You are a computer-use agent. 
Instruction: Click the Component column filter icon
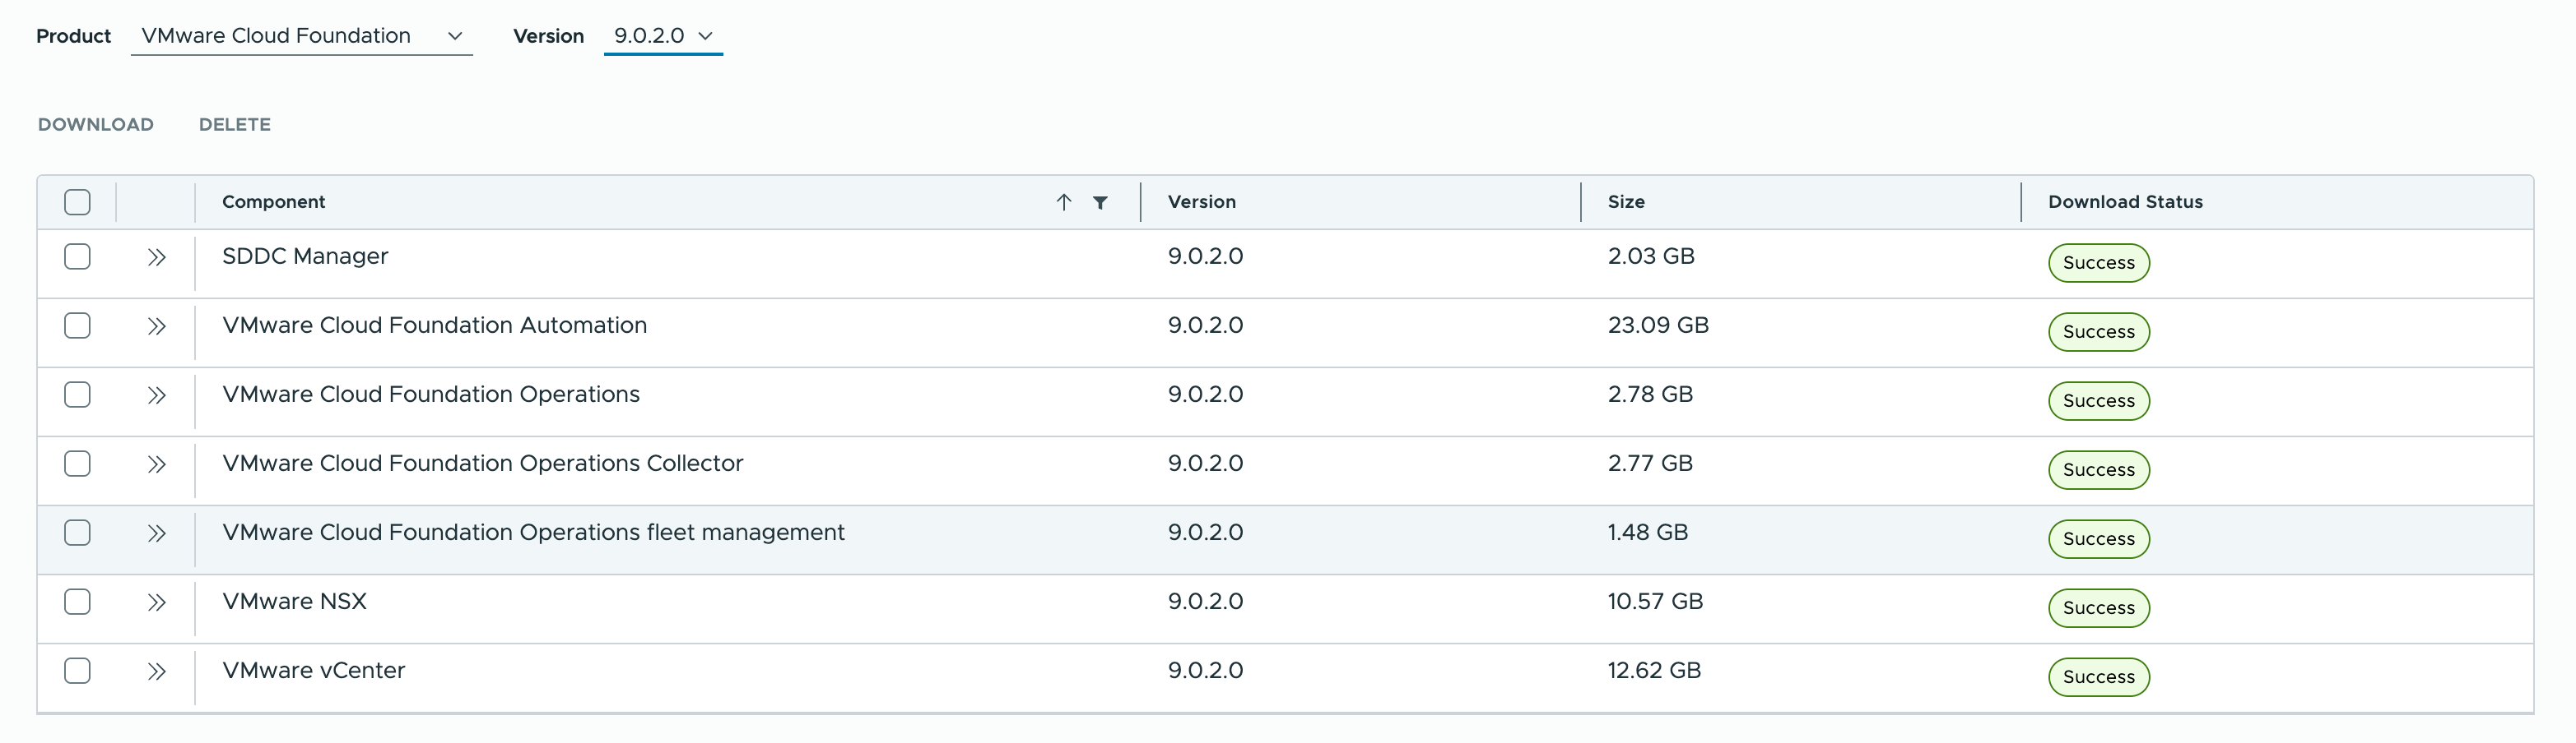pyautogui.click(x=1100, y=203)
